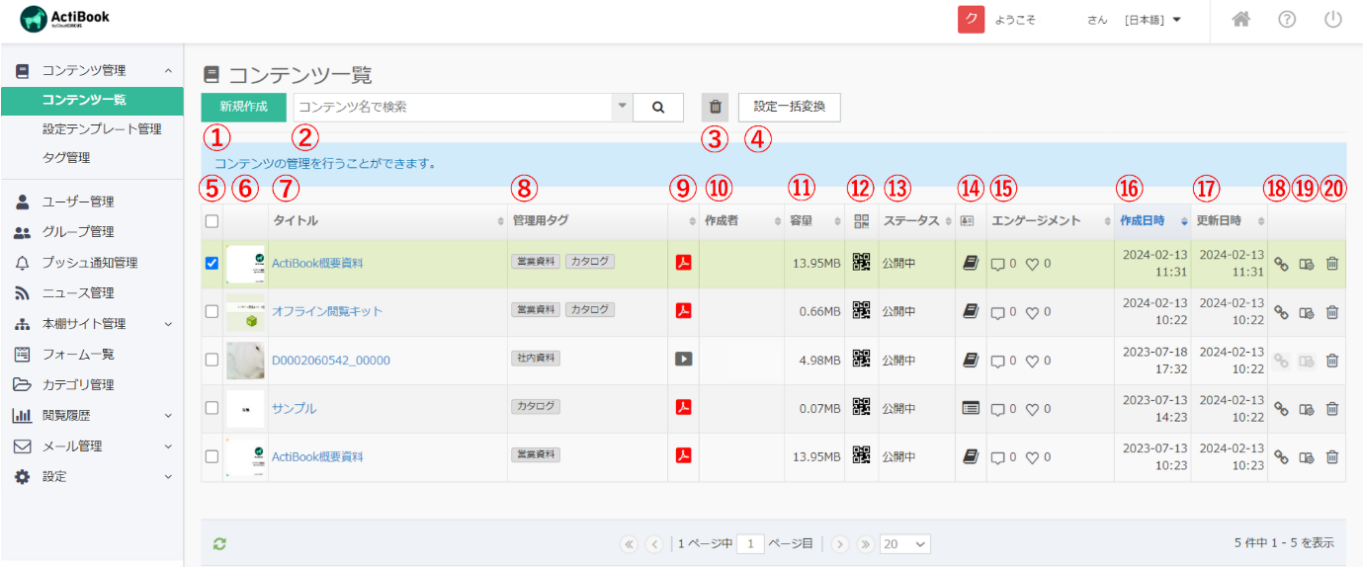Open help via the question mark icon
Image resolution: width=1363 pixels, height=567 pixels.
(x=1287, y=20)
